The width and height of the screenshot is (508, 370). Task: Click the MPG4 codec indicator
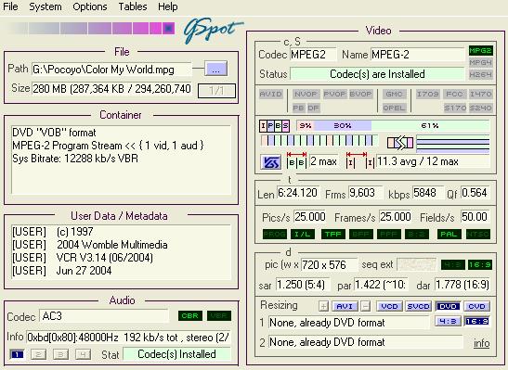[481, 62]
